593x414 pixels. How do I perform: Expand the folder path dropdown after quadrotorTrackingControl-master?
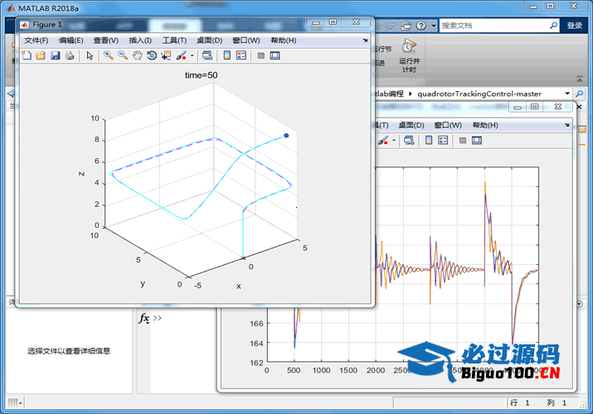click(x=566, y=94)
